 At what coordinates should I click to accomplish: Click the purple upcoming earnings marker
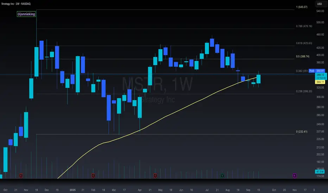tap(295, 176)
